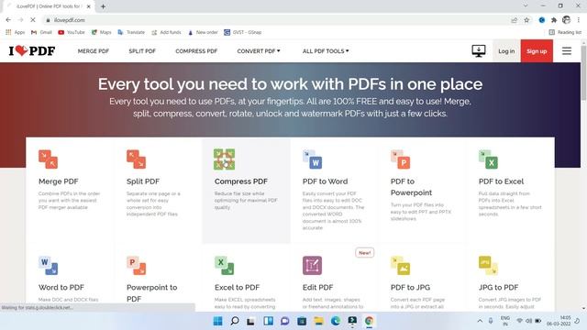Stop loading the page

click(33, 20)
